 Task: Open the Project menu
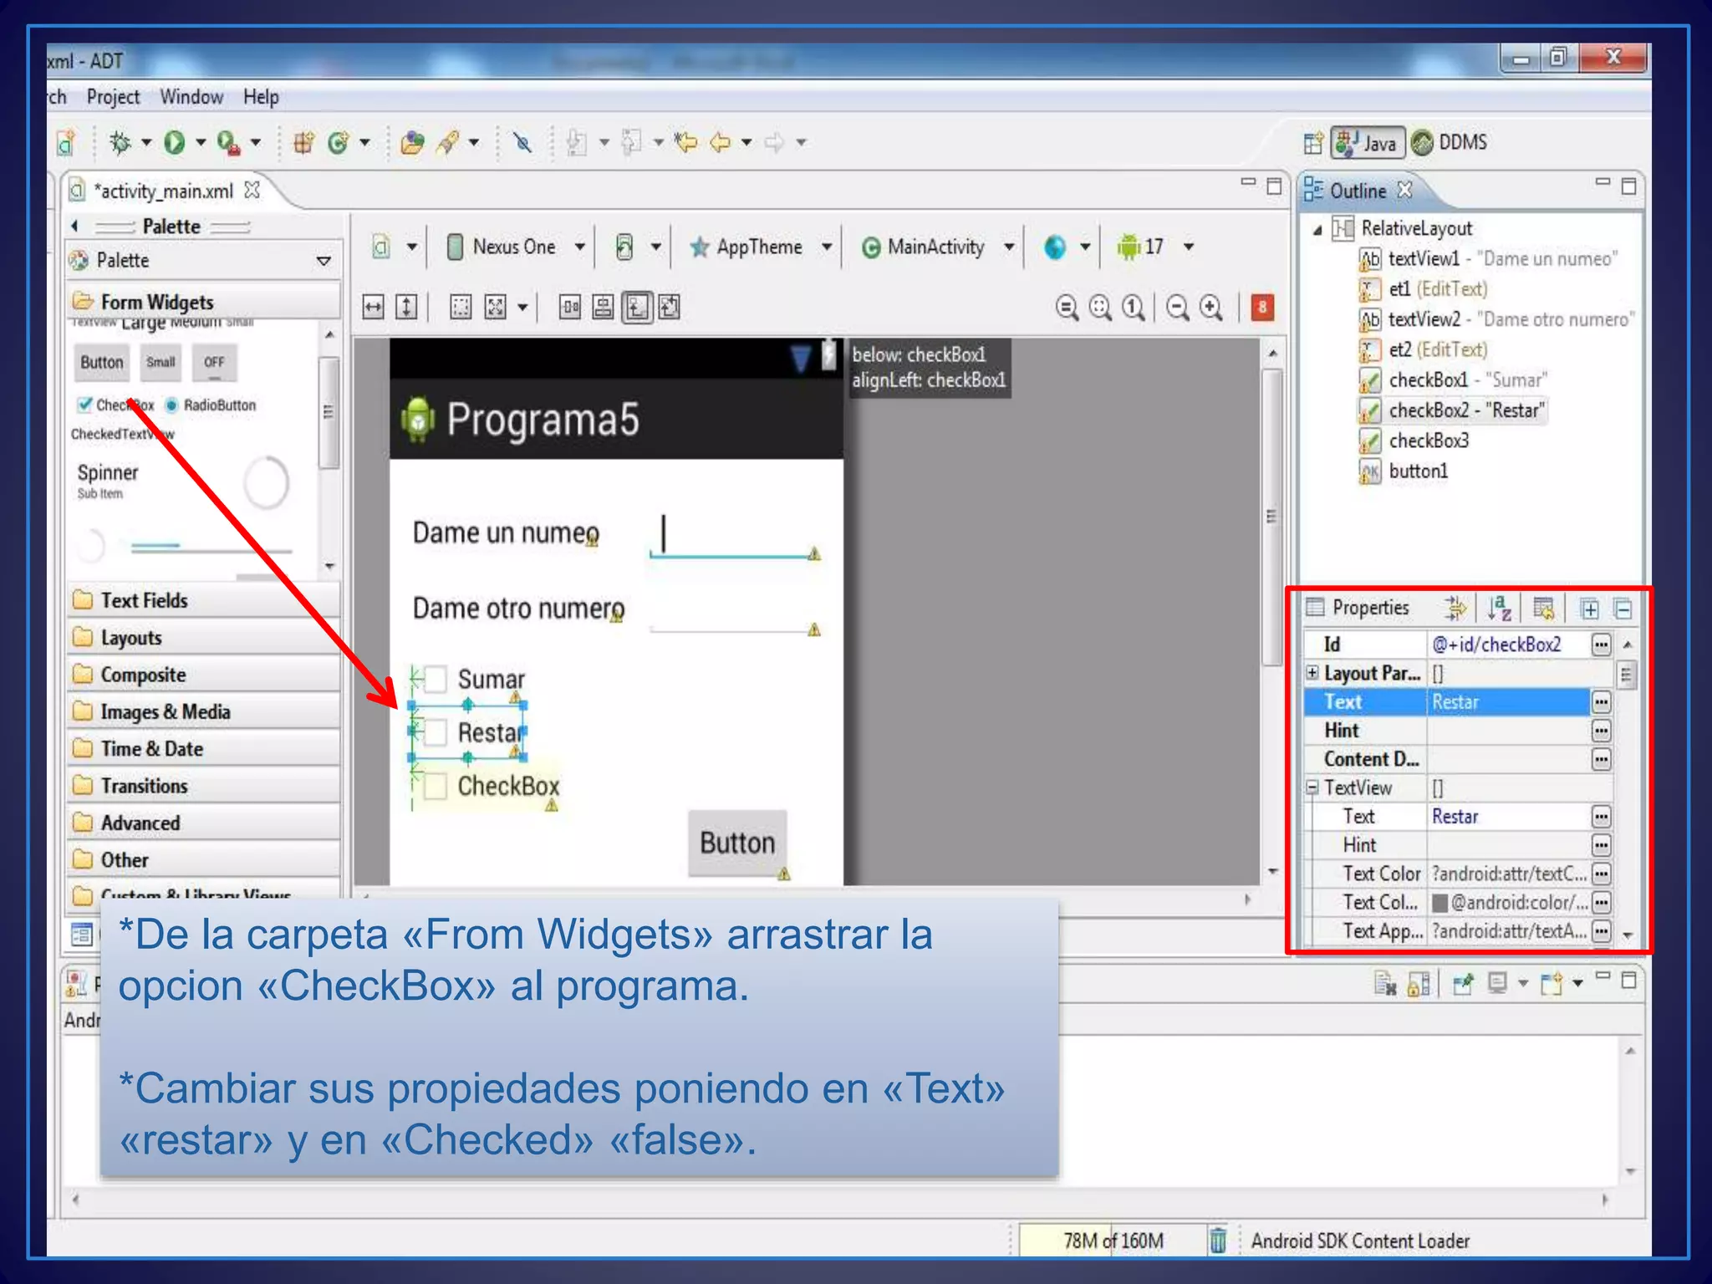113,97
